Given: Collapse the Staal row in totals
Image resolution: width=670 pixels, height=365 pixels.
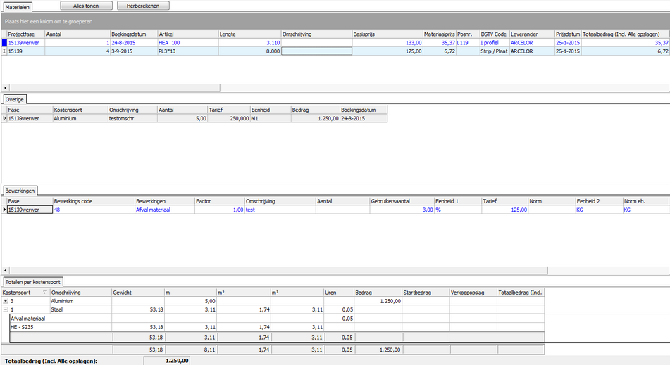Looking at the screenshot, I should click(6, 309).
